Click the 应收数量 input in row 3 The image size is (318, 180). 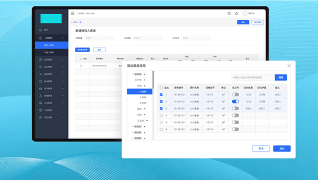(x=249, y=109)
